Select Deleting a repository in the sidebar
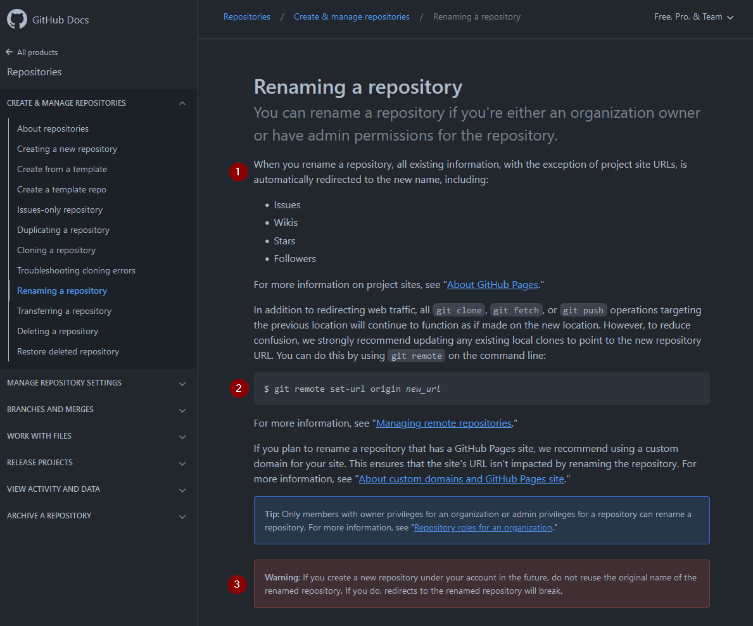Viewport: 753px width, 626px height. pos(57,331)
